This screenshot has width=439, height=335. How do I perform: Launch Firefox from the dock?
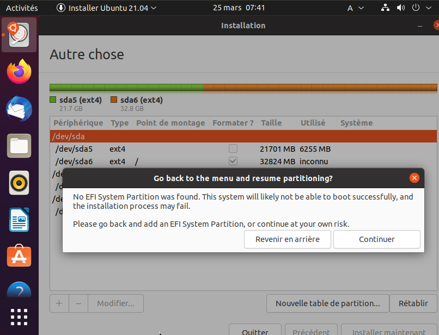point(19,72)
